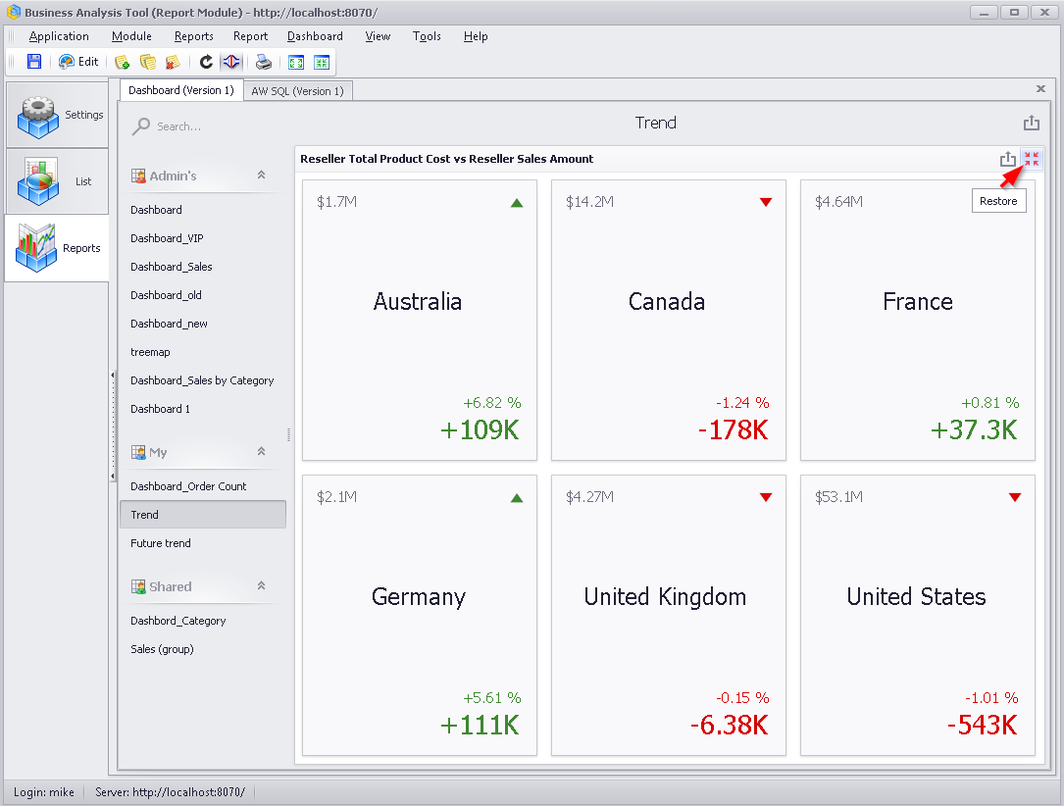
Task: Toggle the highlighted splitter toolbar button
Action: tap(231, 62)
